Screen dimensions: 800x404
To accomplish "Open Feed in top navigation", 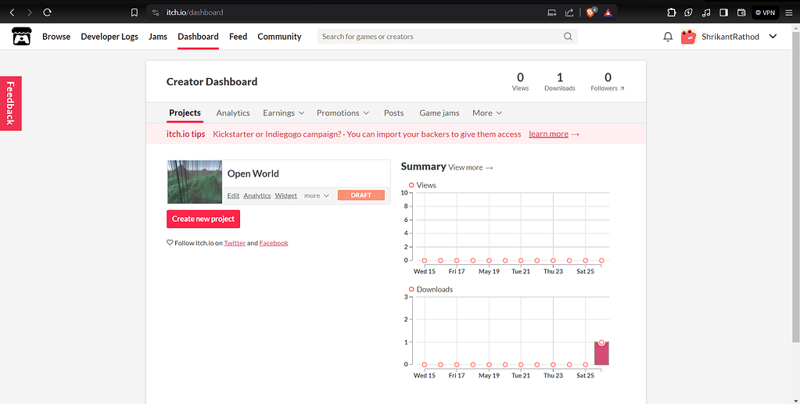I will pos(238,36).
